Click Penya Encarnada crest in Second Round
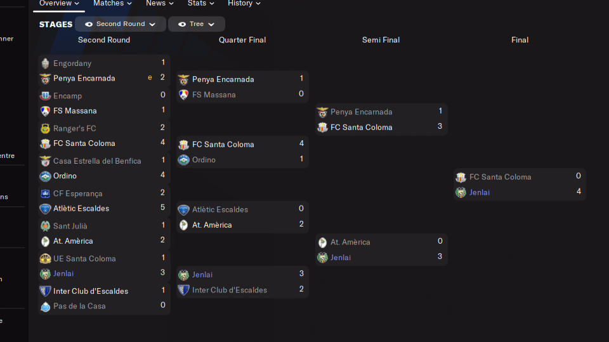This screenshot has height=342, width=609. tap(45, 79)
